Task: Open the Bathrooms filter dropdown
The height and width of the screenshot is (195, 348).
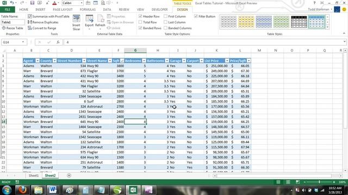Action: 167,61
